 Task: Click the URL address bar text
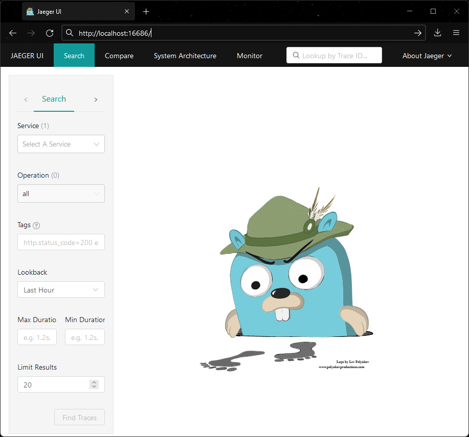click(x=115, y=33)
